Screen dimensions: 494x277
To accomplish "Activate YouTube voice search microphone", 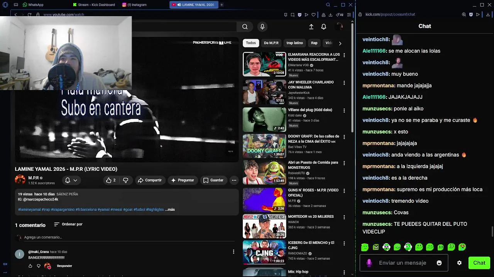I will point(262,27).
